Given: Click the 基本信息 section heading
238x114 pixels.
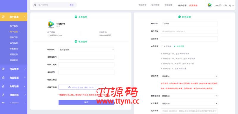Looking at the screenshot, I should 83,17.
